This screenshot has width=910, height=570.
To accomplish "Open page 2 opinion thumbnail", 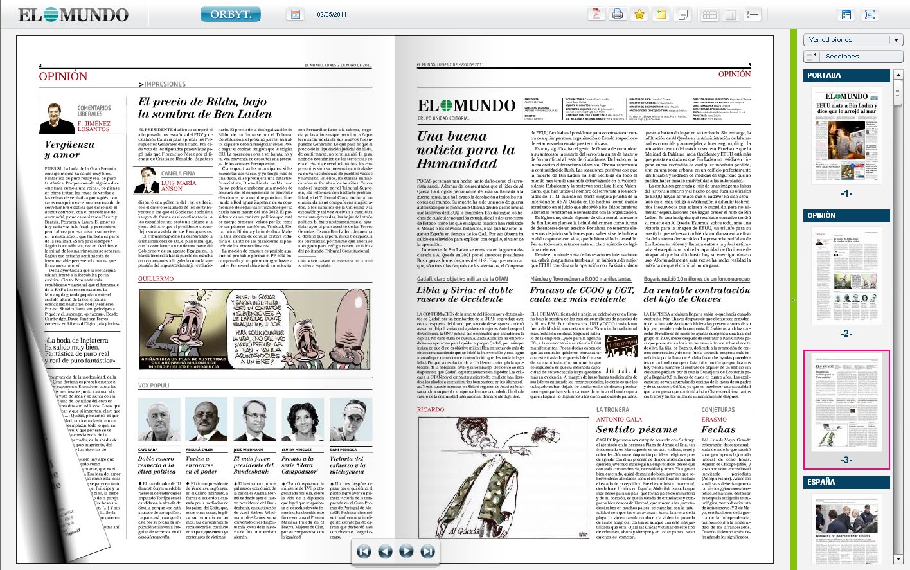I will click(x=846, y=276).
